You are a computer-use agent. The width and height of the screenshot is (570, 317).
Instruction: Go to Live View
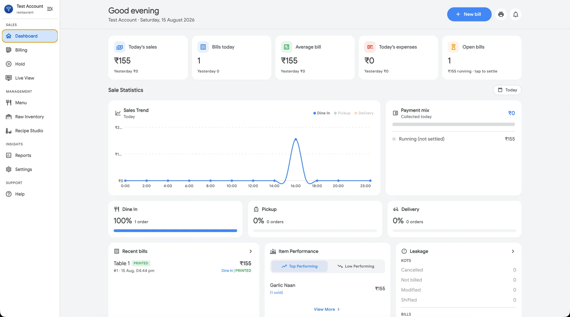click(30, 78)
